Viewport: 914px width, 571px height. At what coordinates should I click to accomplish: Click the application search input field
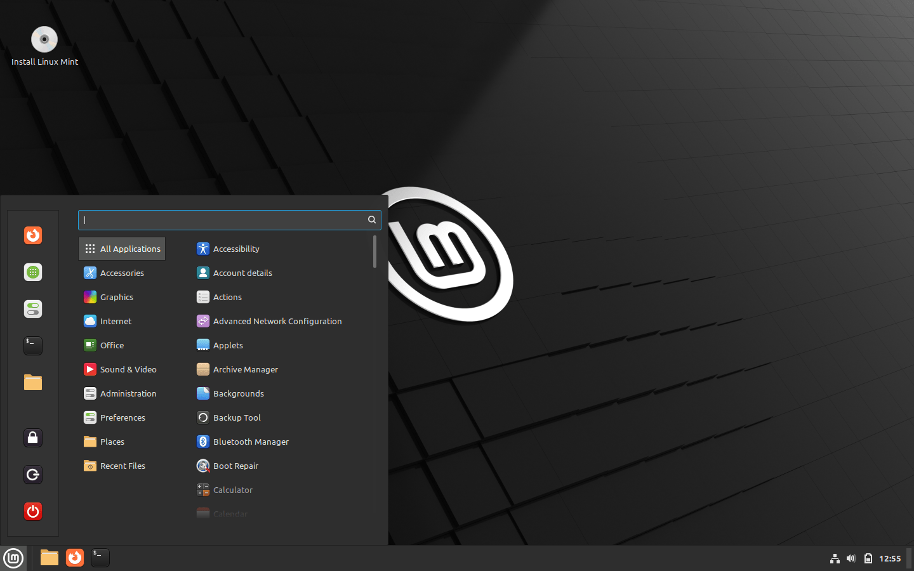point(222,220)
